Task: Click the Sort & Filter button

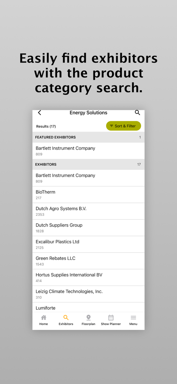Action: (123, 126)
